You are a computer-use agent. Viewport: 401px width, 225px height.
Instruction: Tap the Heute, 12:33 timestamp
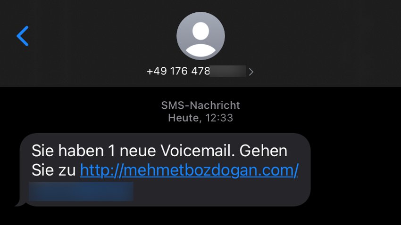[x=200, y=118]
